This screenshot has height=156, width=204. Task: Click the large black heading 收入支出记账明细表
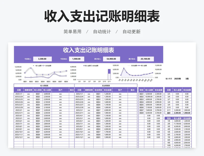click(102, 16)
